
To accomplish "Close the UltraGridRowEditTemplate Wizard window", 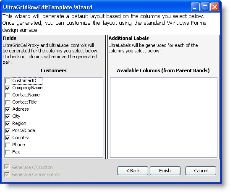I will point(214,7).
